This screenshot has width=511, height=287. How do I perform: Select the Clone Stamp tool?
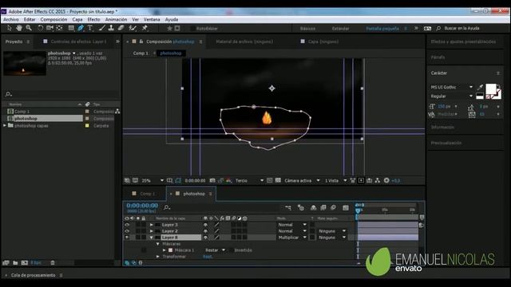coord(111,29)
